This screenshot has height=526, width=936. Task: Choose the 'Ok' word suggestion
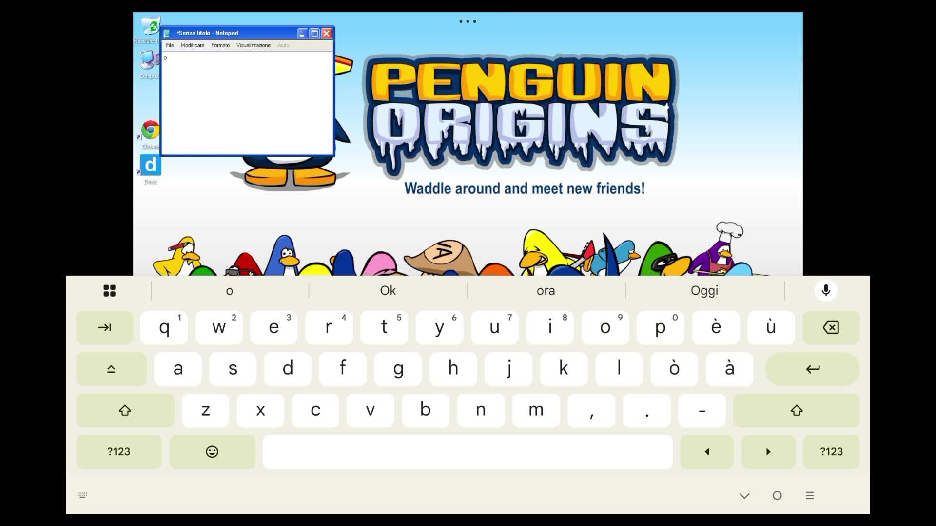388,291
